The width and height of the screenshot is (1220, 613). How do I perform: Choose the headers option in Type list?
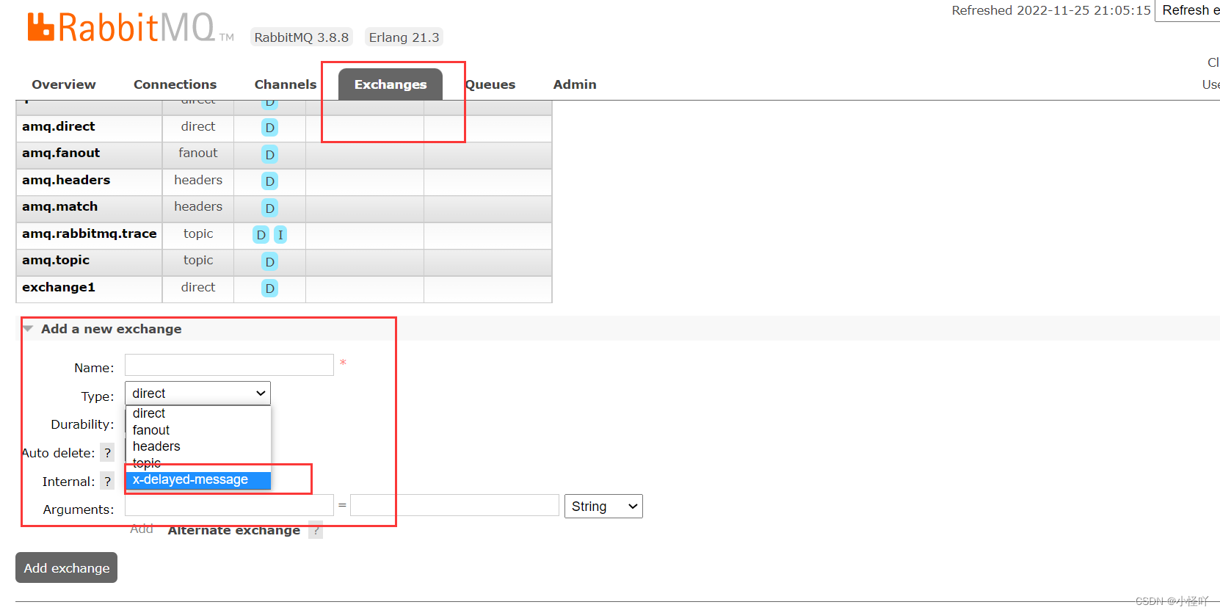(198, 446)
